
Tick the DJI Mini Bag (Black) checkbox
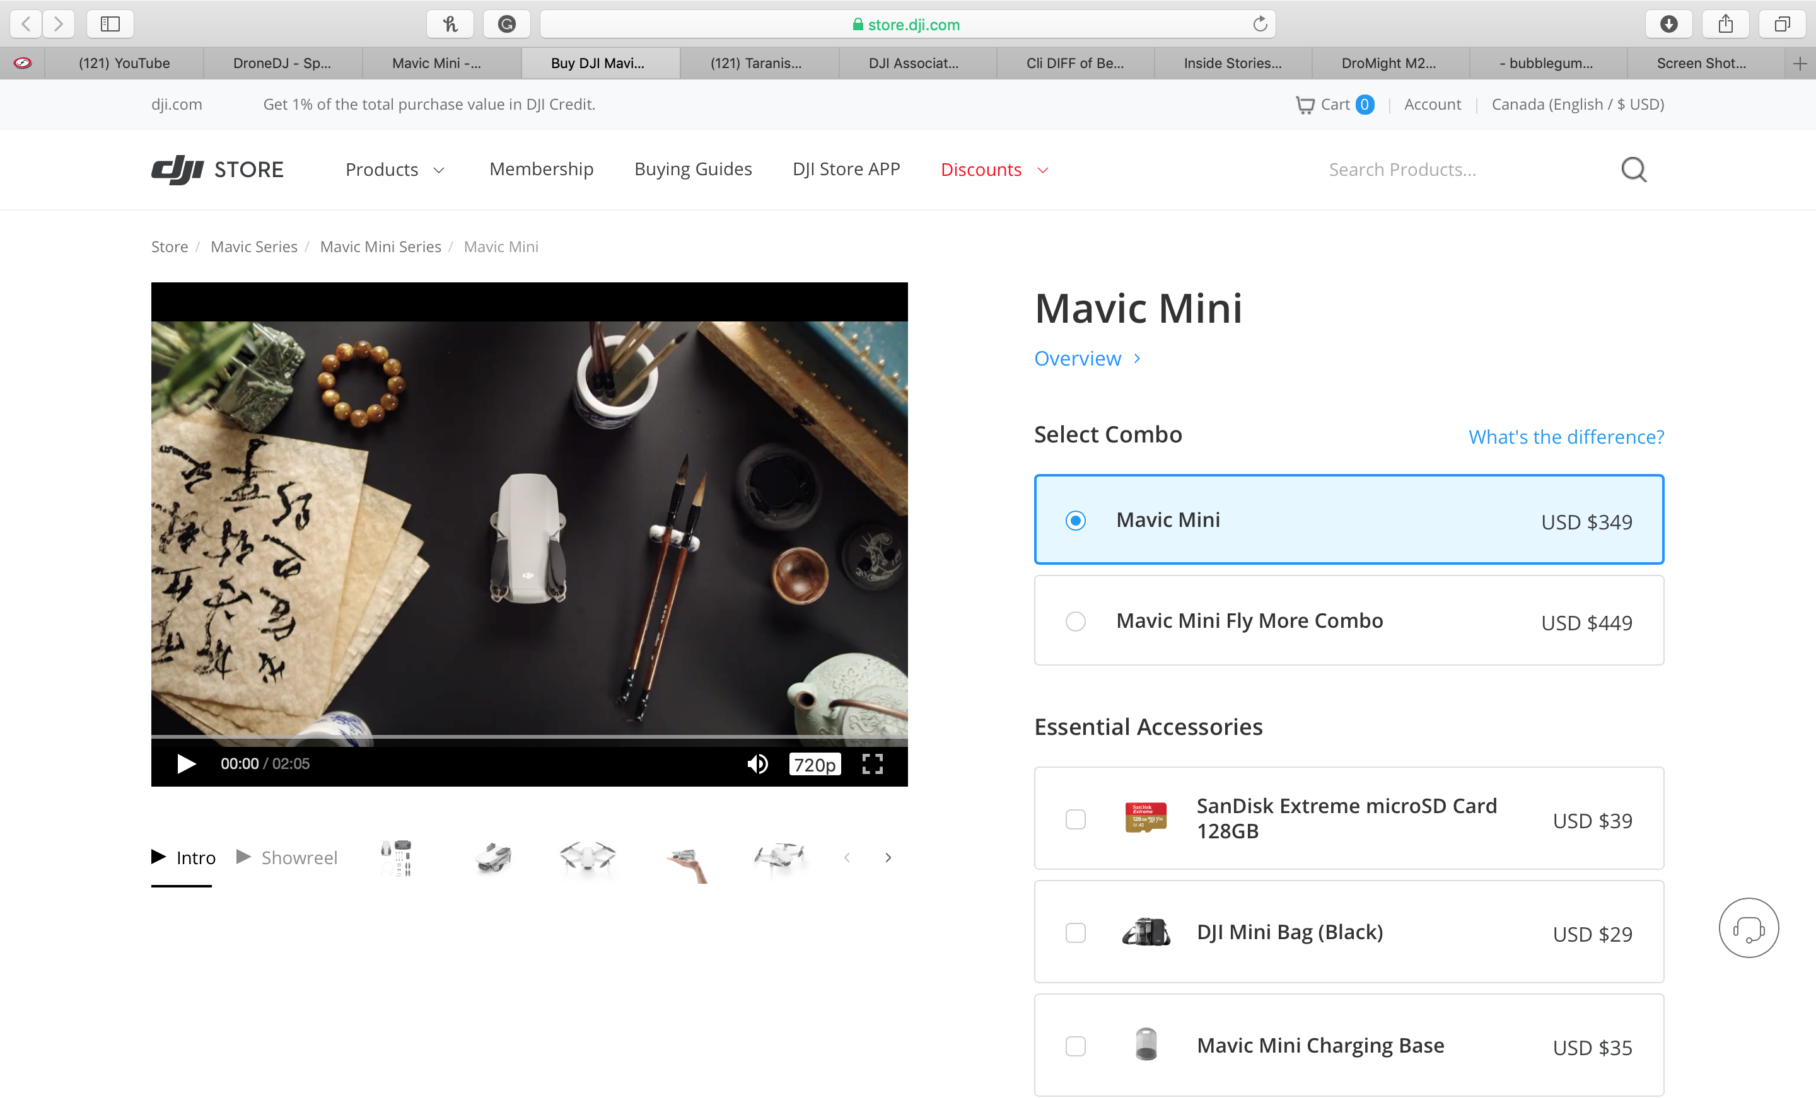point(1075,932)
